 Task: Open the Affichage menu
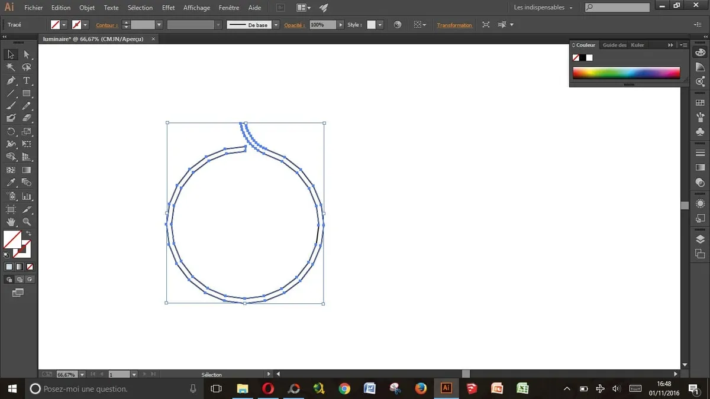[x=196, y=8]
